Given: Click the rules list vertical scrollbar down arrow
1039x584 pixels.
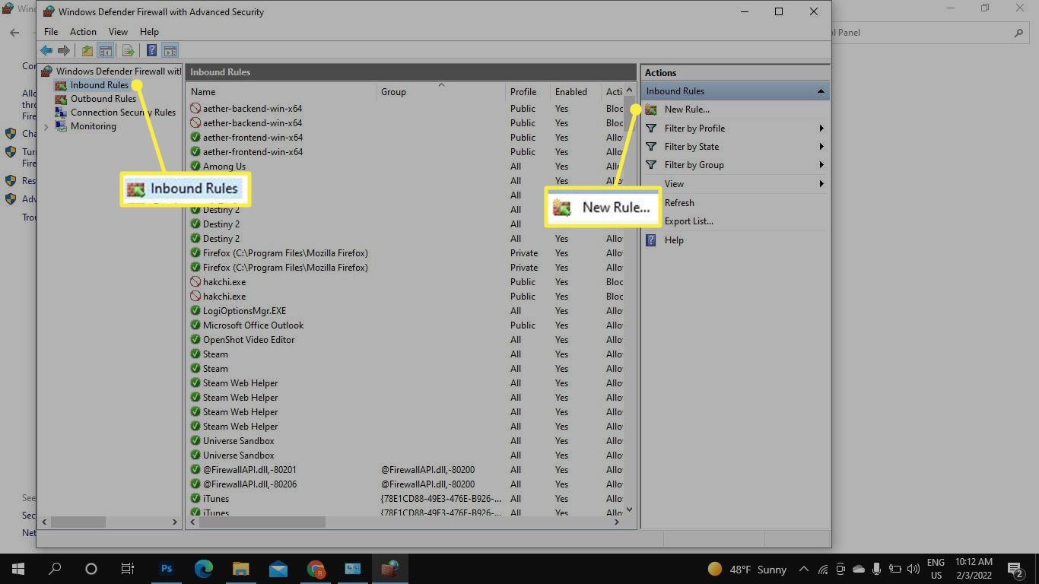Looking at the screenshot, I should click(x=630, y=509).
